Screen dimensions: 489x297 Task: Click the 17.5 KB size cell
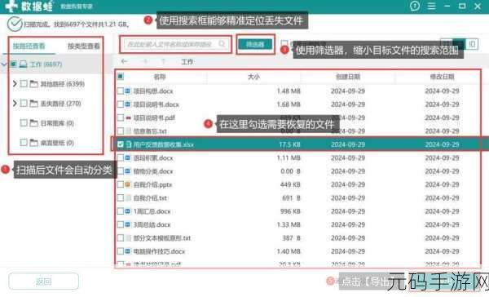coord(289,144)
